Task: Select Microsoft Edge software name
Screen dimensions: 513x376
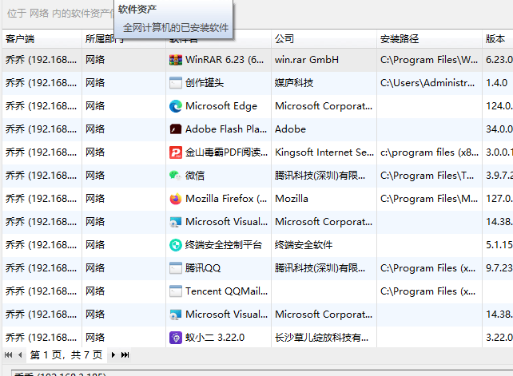Action: [221, 106]
